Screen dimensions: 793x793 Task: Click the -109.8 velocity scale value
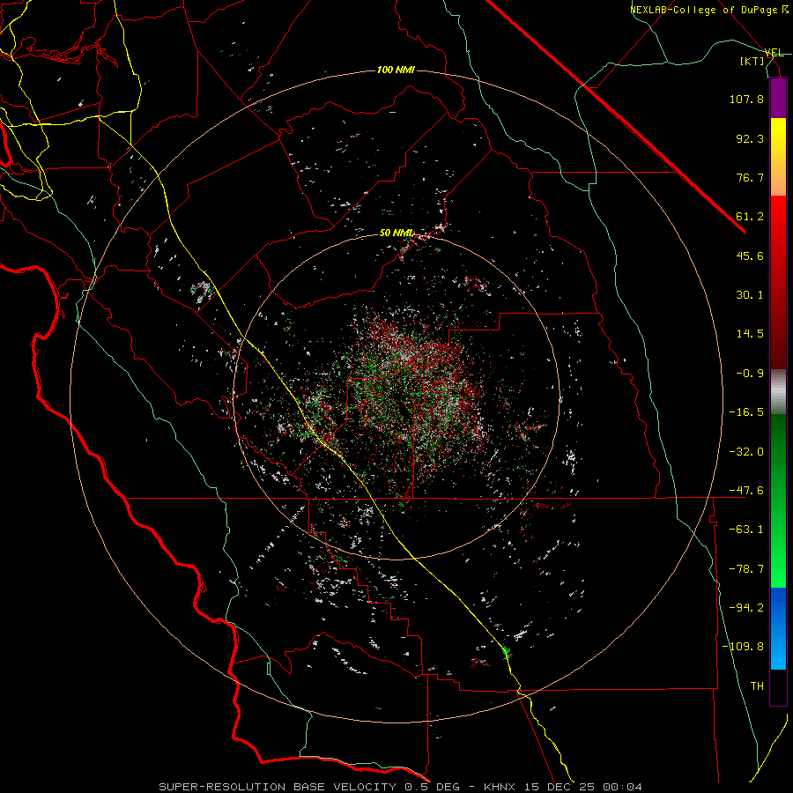coord(743,647)
